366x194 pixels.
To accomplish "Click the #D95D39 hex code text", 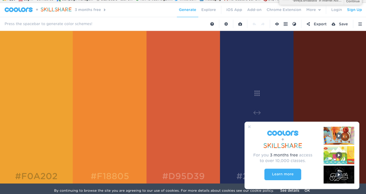I will click(183, 176).
